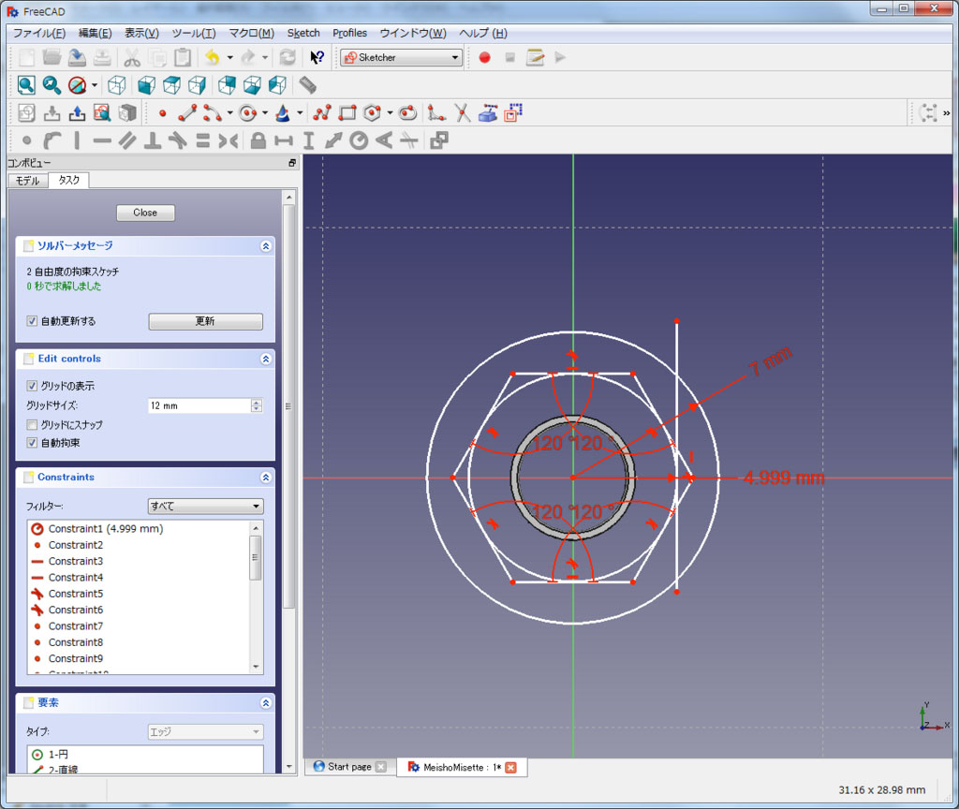Click the fit all view icon
The image size is (959, 809).
click(26, 85)
